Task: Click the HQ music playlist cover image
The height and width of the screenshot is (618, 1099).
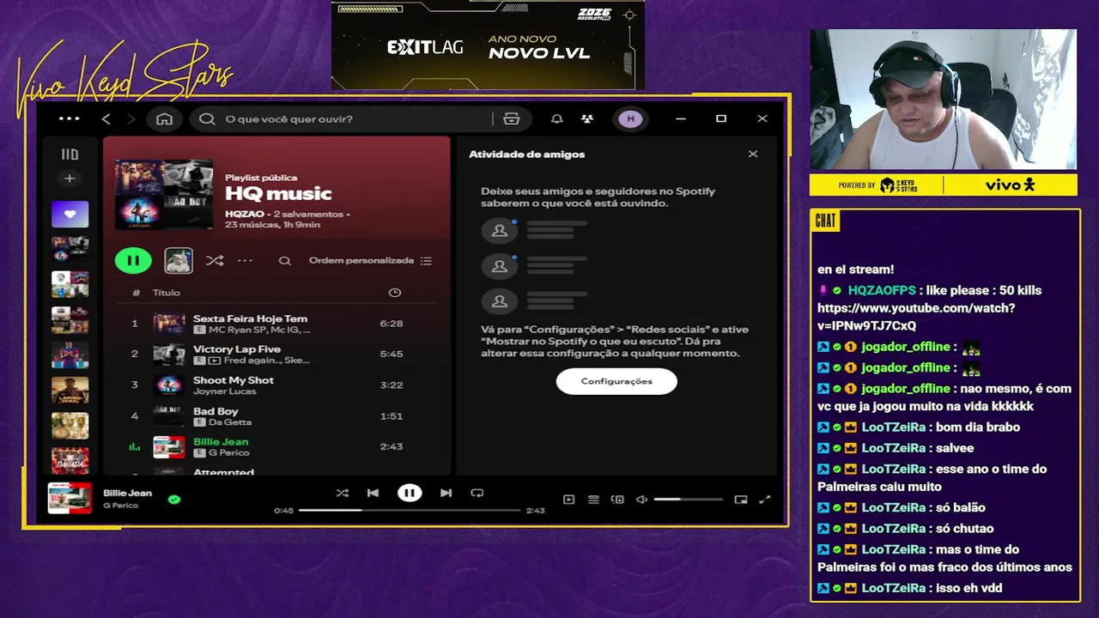Action: [x=164, y=194]
